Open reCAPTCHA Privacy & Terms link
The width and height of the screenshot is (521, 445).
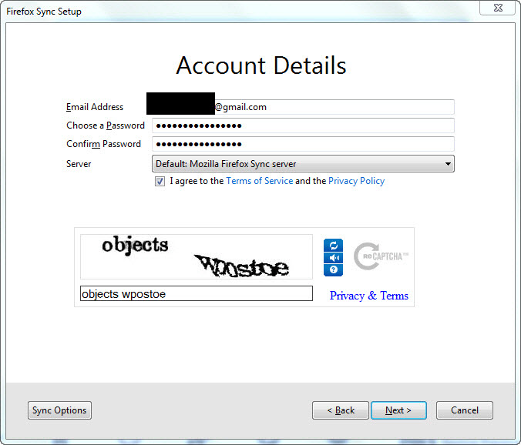coord(369,296)
